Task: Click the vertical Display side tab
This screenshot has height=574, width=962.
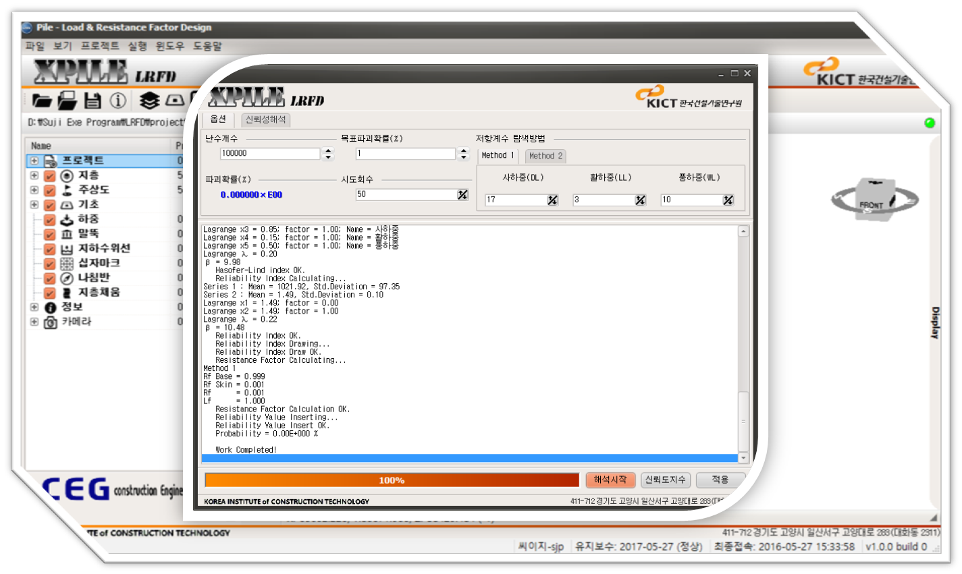Action: click(x=935, y=322)
